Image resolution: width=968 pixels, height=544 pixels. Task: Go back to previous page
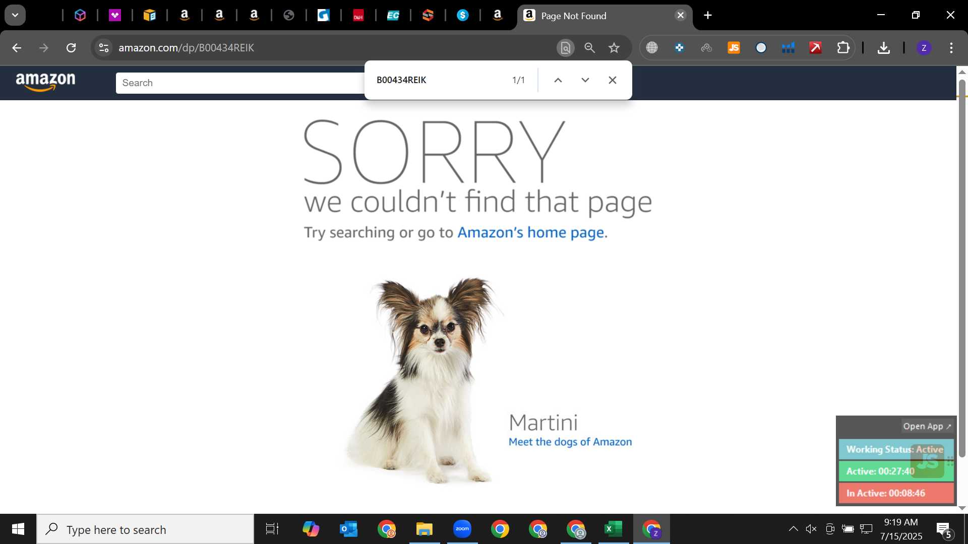(x=17, y=48)
